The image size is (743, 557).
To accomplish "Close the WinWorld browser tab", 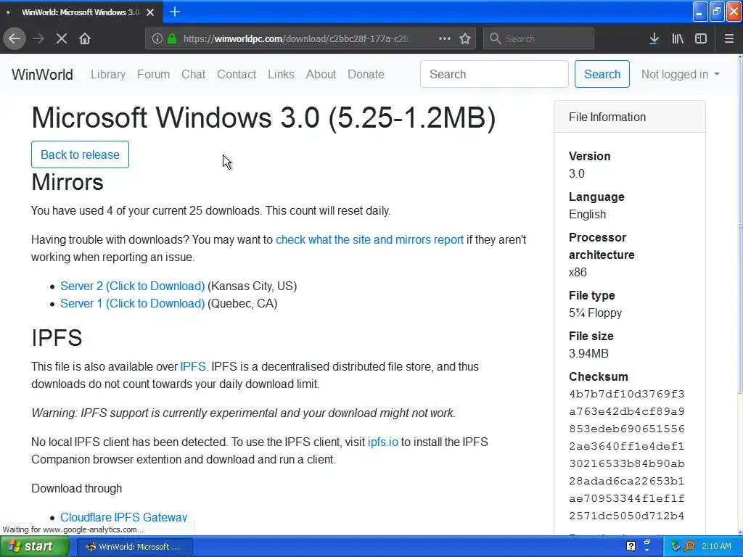I will [150, 12].
